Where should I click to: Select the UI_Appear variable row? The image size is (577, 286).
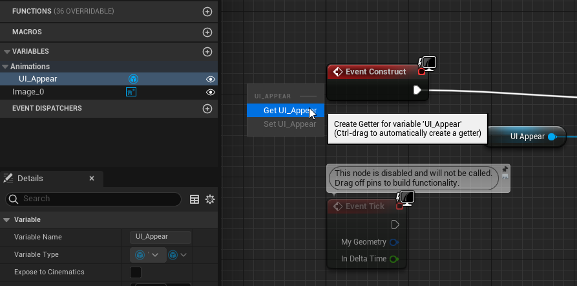[109, 79]
